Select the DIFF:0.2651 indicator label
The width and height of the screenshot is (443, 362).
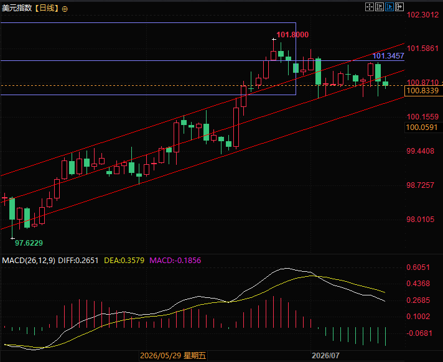tap(78, 261)
